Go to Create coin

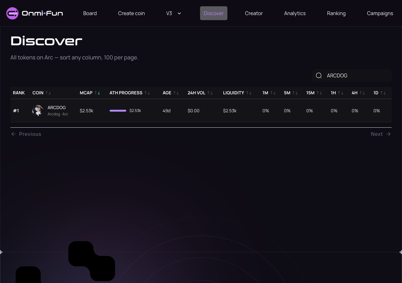click(x=131, y=13)
